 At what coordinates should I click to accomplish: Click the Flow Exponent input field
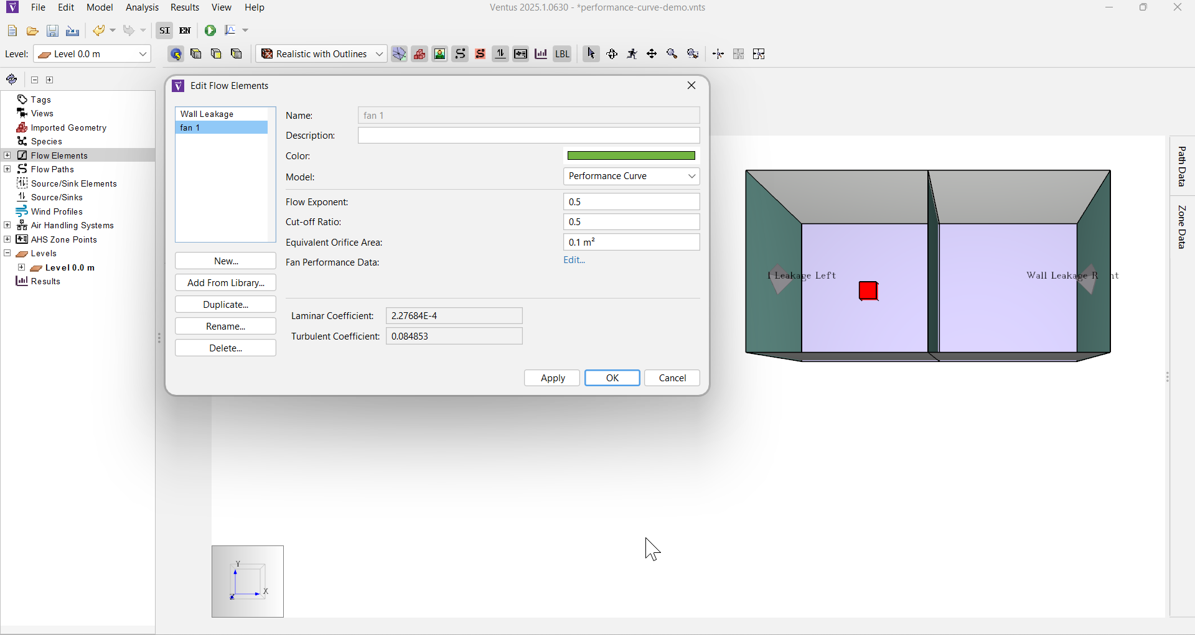[632, 202]
